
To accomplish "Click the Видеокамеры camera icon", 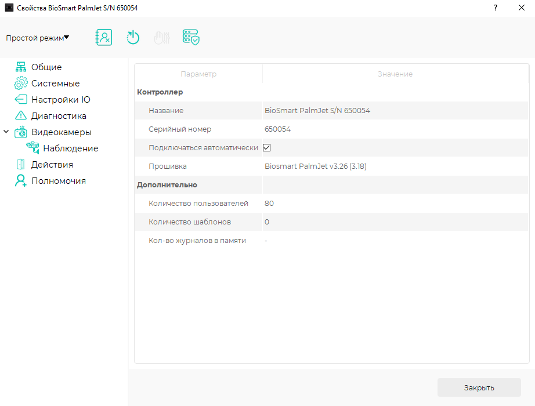I will tap(21, 132).
